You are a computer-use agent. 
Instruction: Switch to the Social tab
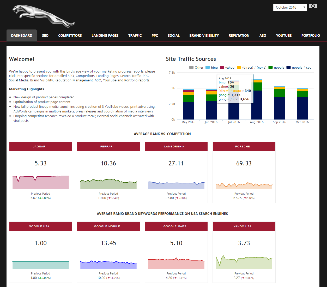174,35
